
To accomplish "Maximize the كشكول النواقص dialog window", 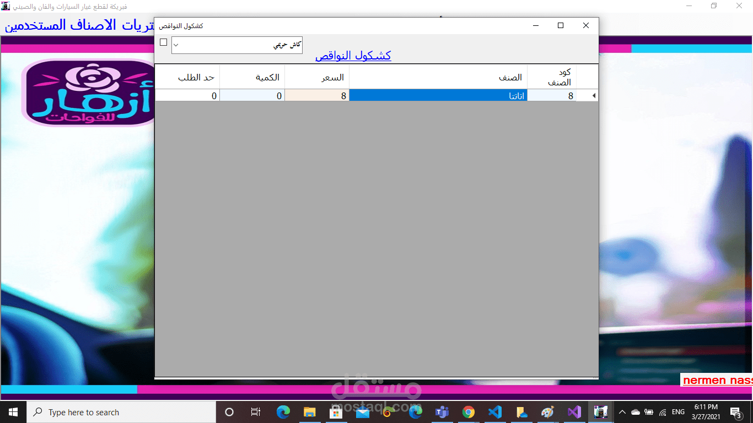I will click(x=561, y=25).
